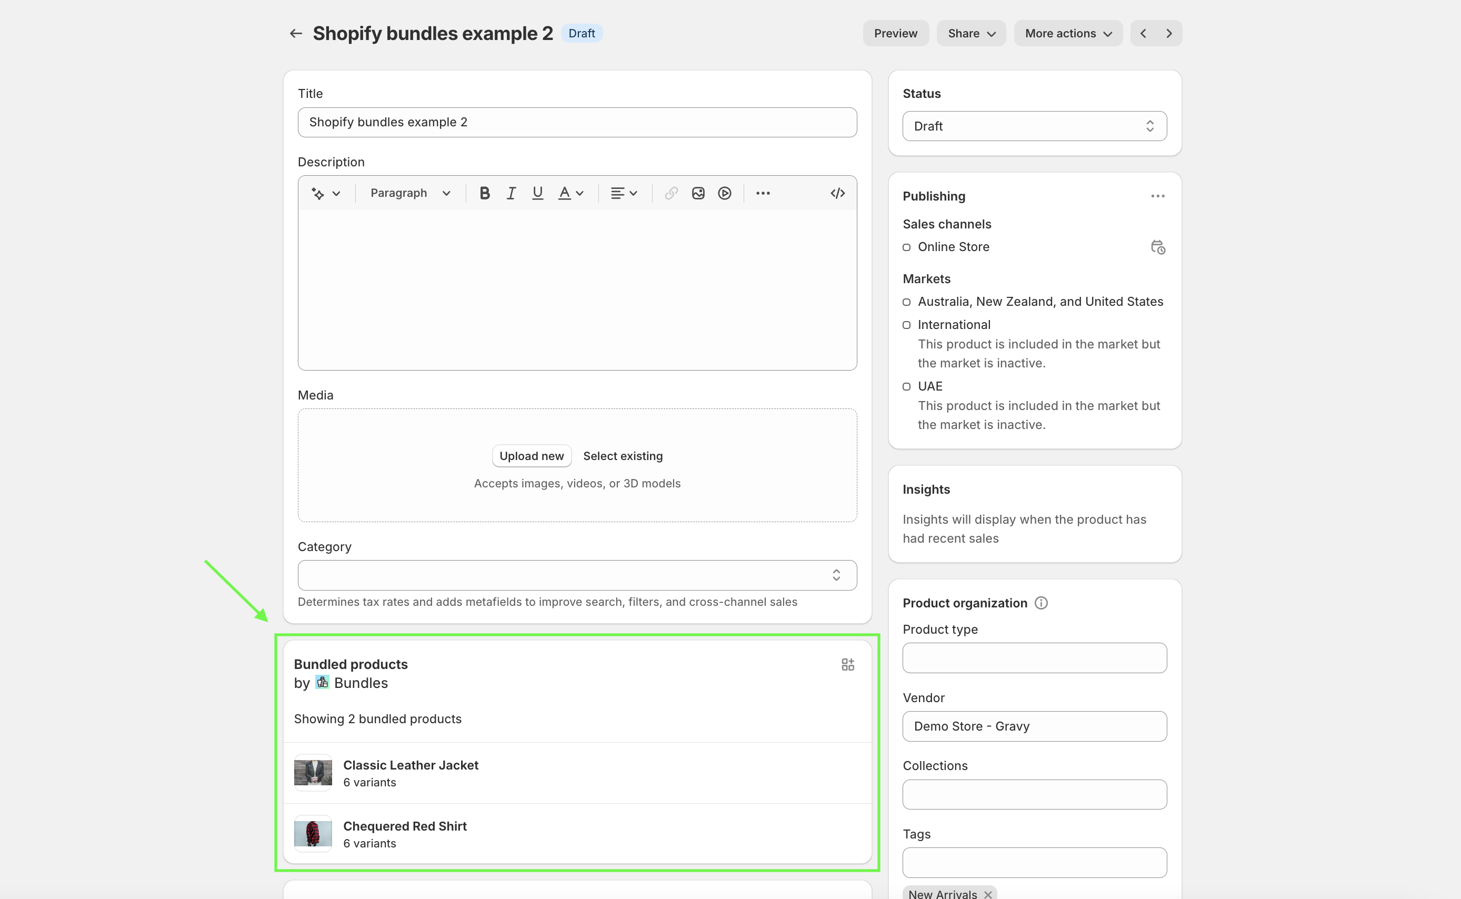Click the insert image icon
This screenshot has height=899, width=1461.
pos(698,193)
